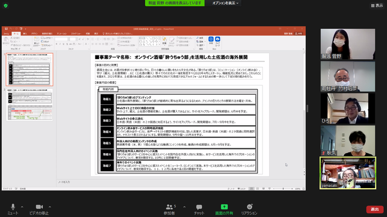Screen dimensions: 387x217
Task: Fit slide to window icon
Action: (304, 189)
